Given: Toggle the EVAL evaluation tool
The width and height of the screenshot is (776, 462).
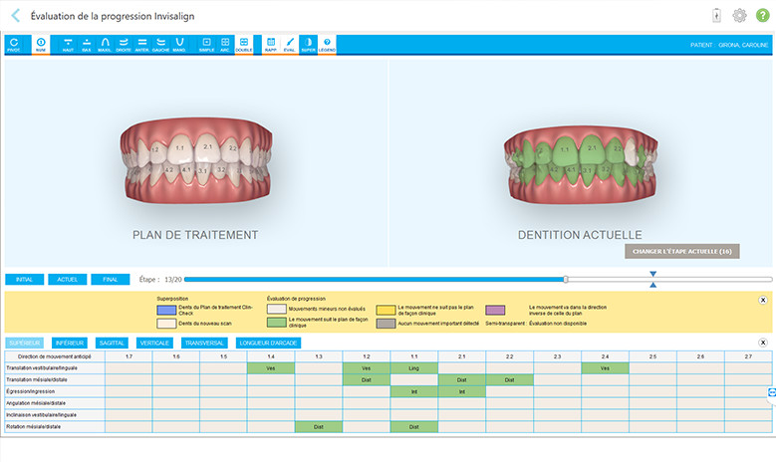Looking at the screenshot, I should (x=290, y=45).
